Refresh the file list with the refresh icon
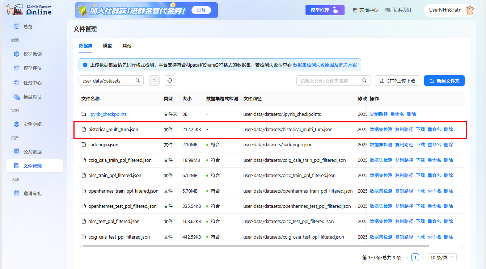 coord(170,80)
